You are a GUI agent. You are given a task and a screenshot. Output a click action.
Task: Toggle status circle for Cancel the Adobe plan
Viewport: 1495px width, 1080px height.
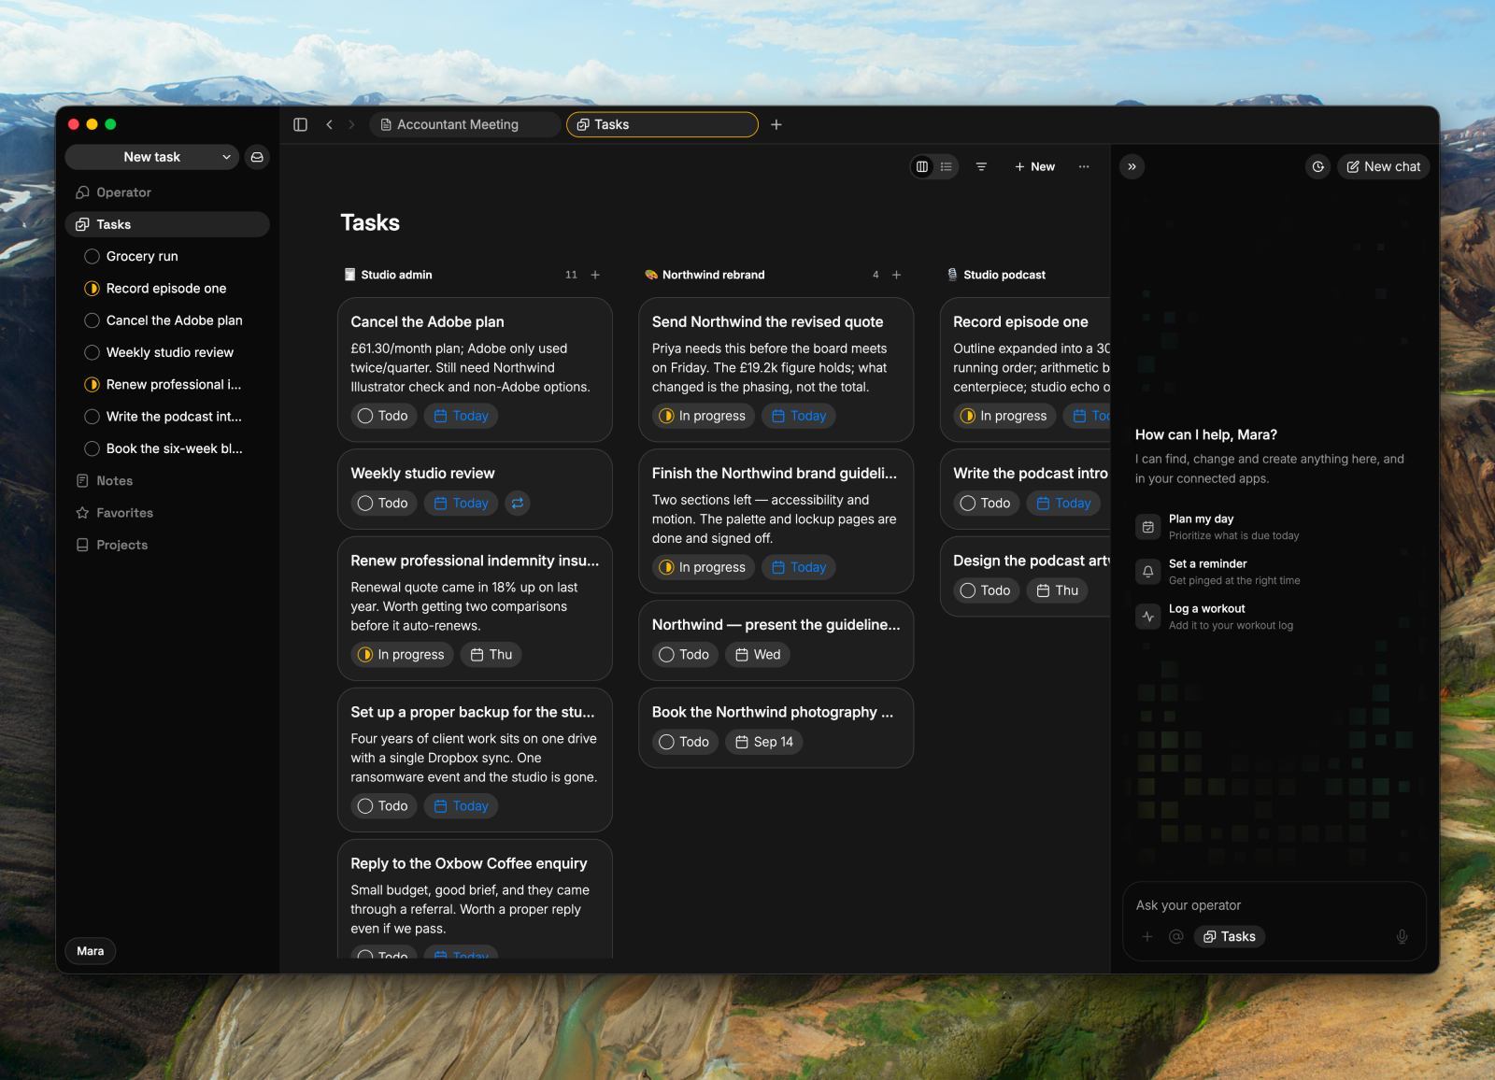92,320
